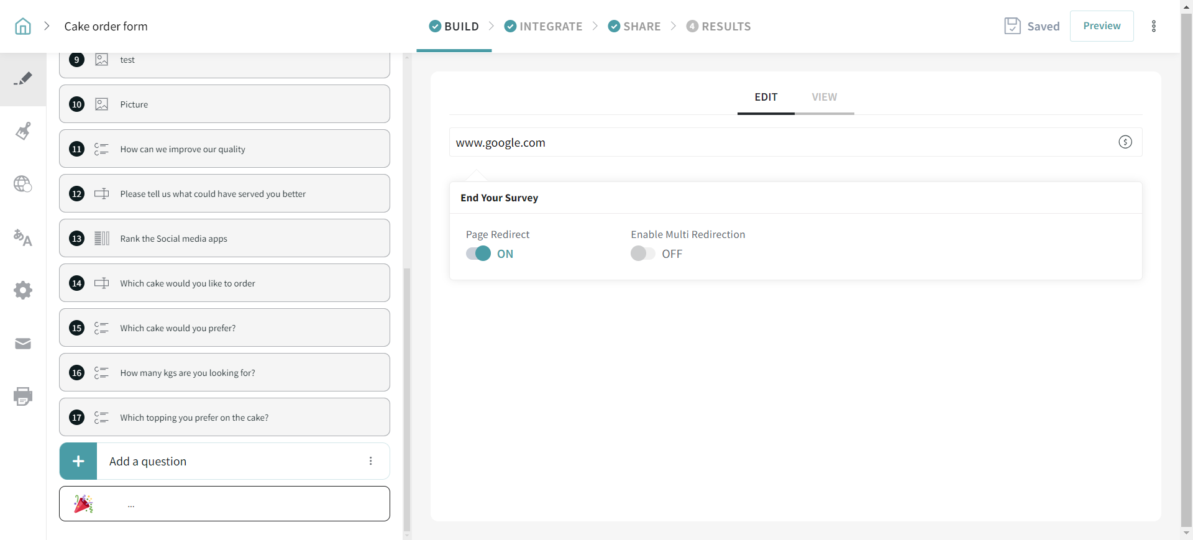Open the email envelope icon in the sidebar
This screenshot has height=540, width=1193.
tap(23, 344)
